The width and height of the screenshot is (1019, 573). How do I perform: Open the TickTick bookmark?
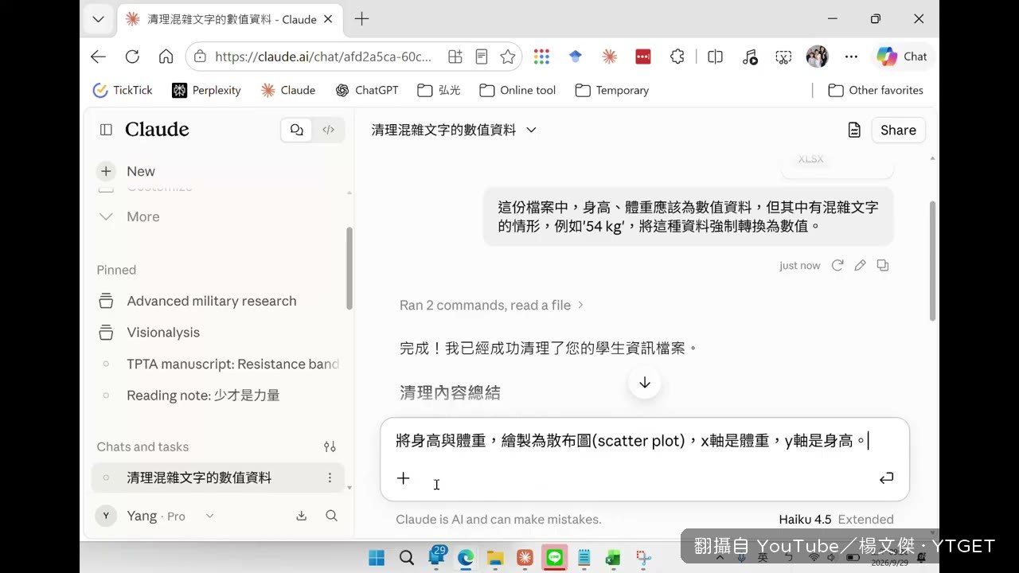[x=123, y=90]
